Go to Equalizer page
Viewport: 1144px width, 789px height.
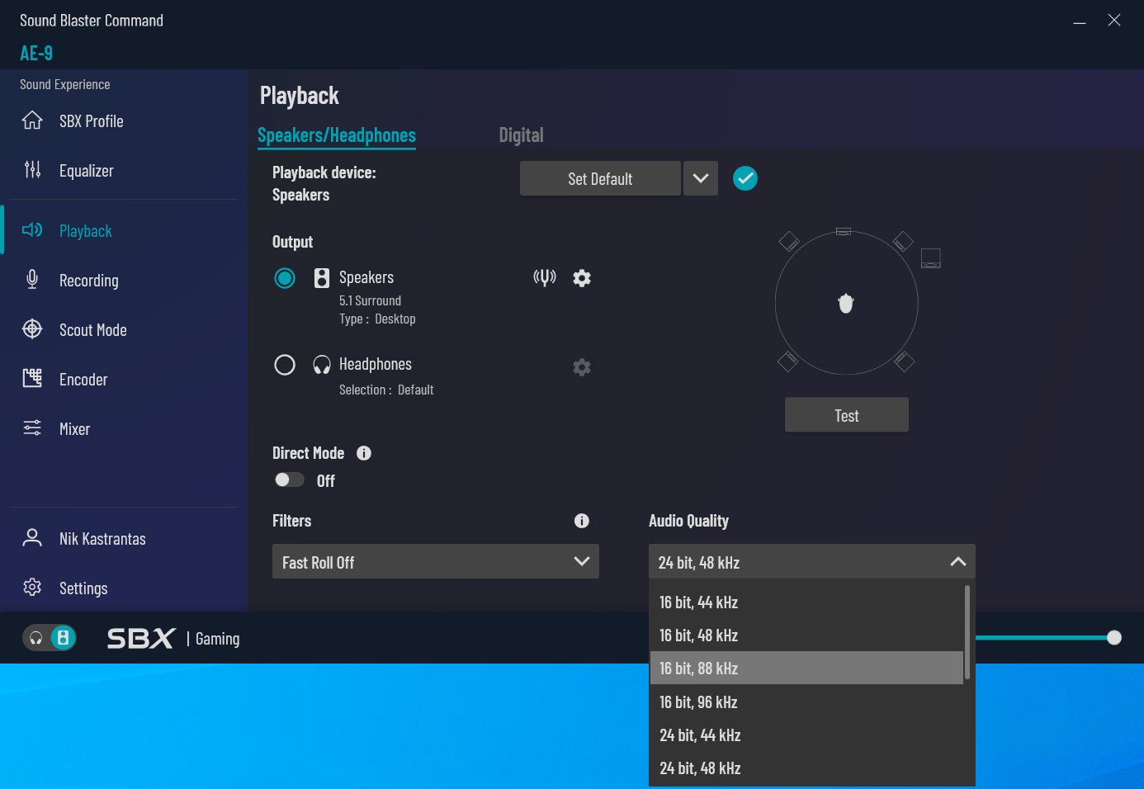click(x=87, y=171)
